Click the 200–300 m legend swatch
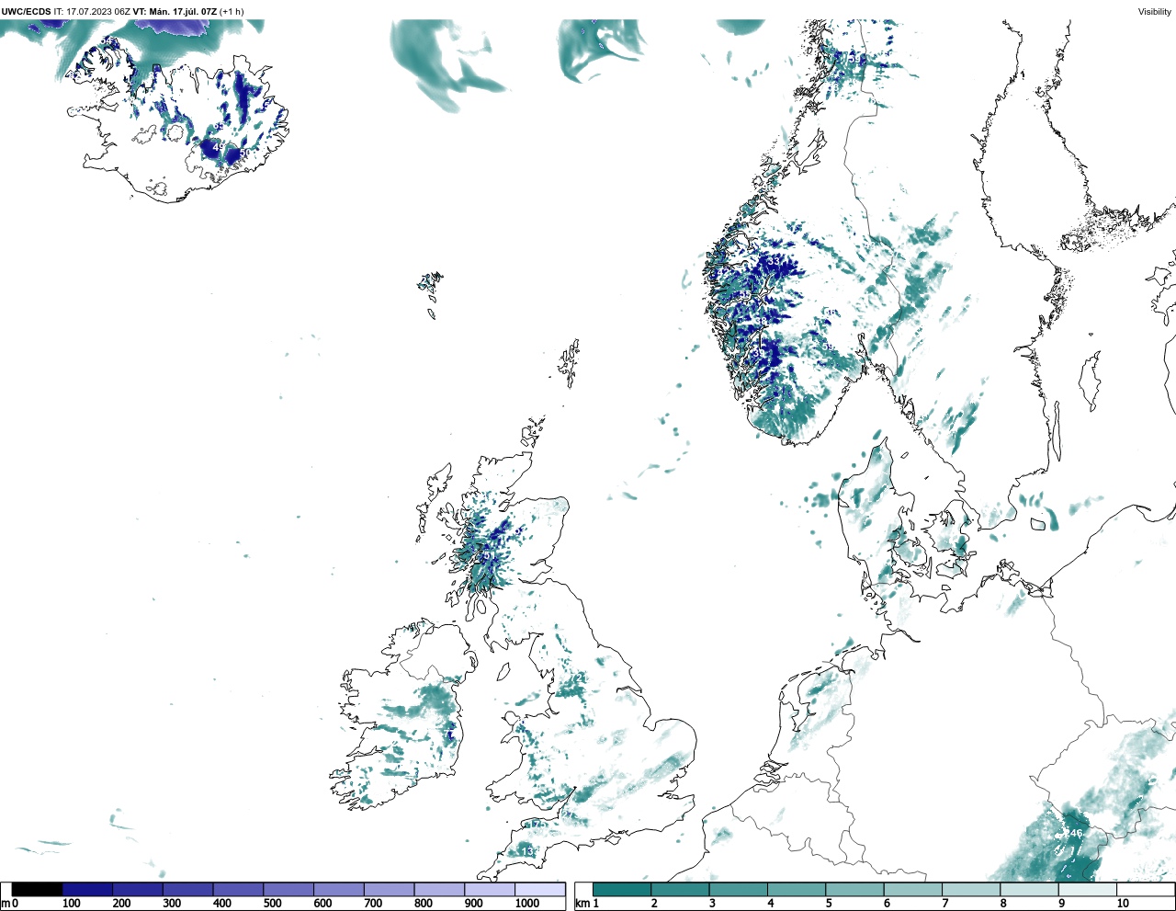Screen dimensions: 1176x911 click(x=138, y=889)
